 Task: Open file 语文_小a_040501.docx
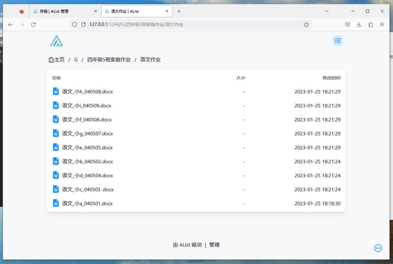pos(87,203)
